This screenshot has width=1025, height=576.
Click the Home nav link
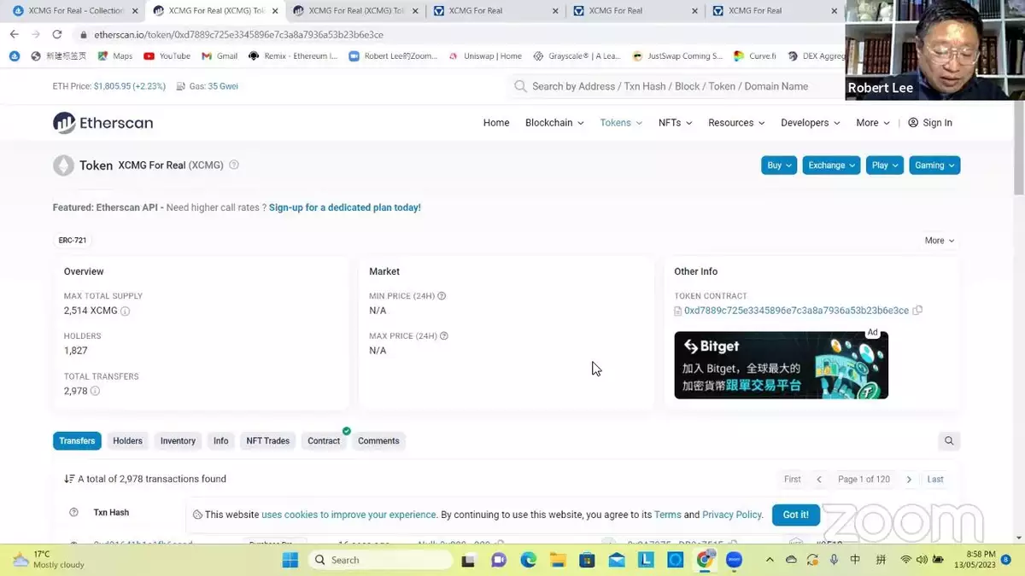coord(496,123)
